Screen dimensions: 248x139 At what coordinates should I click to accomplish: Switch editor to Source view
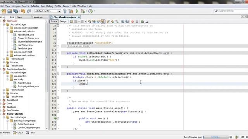click(x=54, y=22)
